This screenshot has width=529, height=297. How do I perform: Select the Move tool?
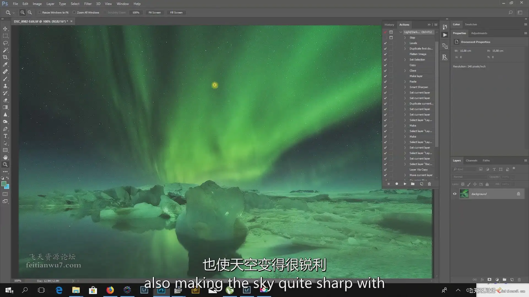click(5, 29)
